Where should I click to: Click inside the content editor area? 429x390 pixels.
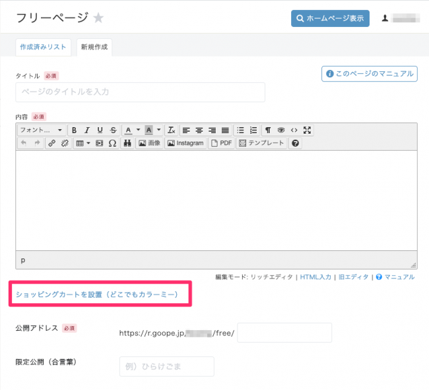click(216, 201)
